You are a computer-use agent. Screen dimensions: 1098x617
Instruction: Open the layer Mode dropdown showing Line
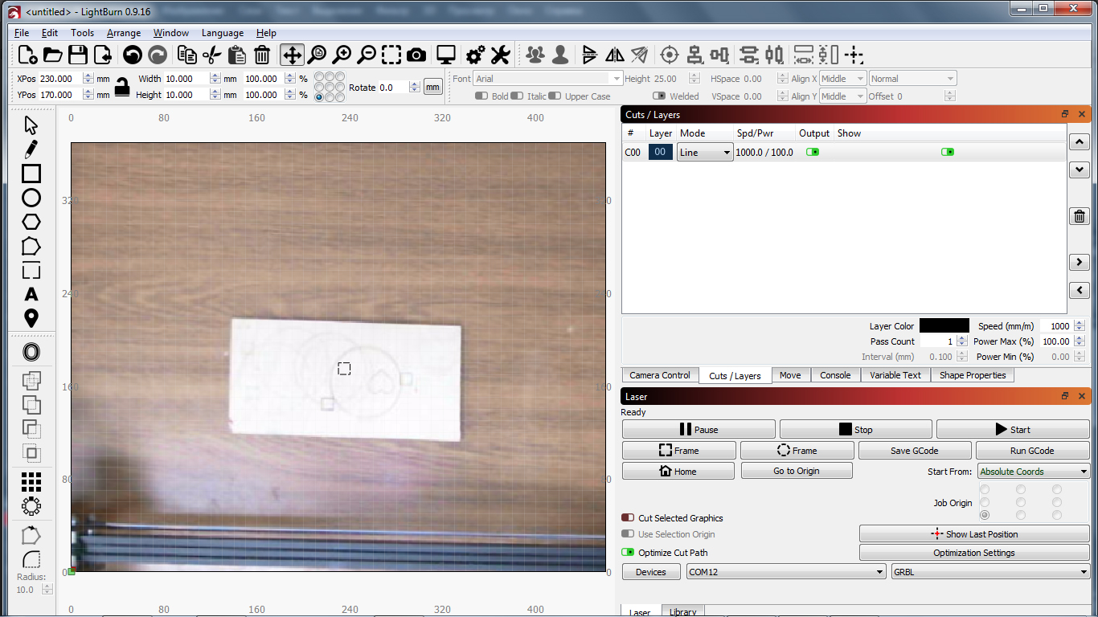[705, 152]
